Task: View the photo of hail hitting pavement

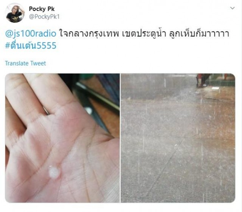Action: [x=178, y=138]
